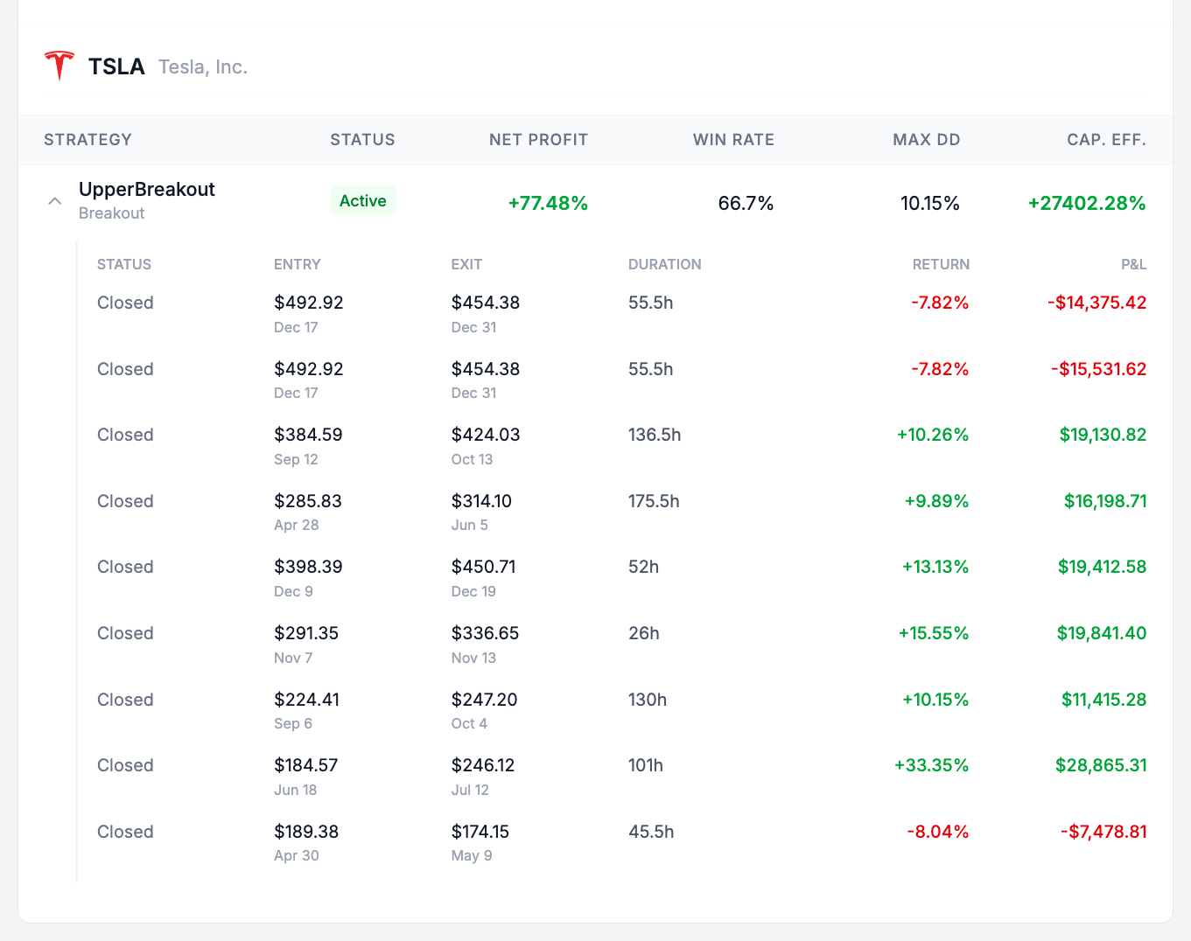Select the trade exited Oct 13
Screen dimensions: 1191x941
(485, 435)
